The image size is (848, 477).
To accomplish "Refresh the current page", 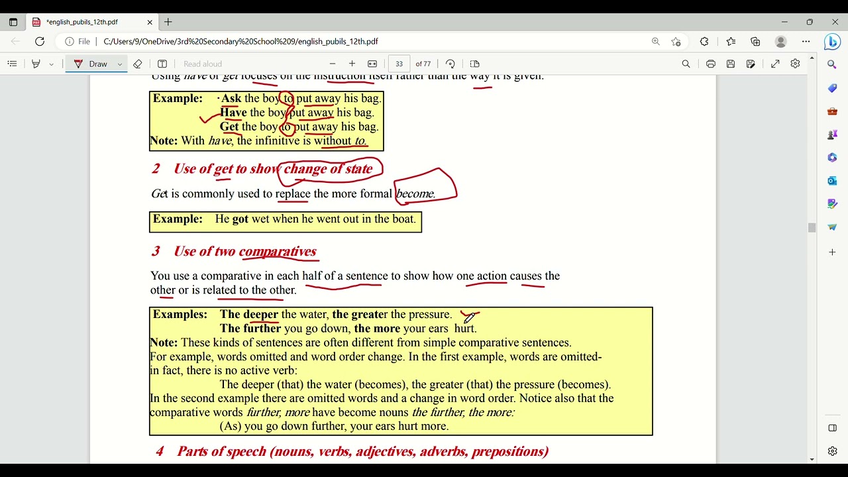I will point(40,41).
